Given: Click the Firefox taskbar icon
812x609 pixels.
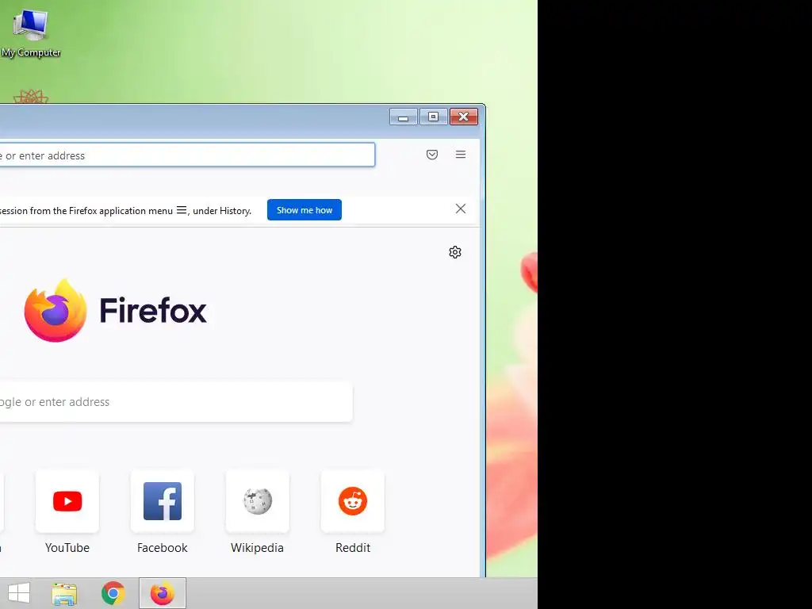Looking at the screenshot, I should tap(162, 593).
